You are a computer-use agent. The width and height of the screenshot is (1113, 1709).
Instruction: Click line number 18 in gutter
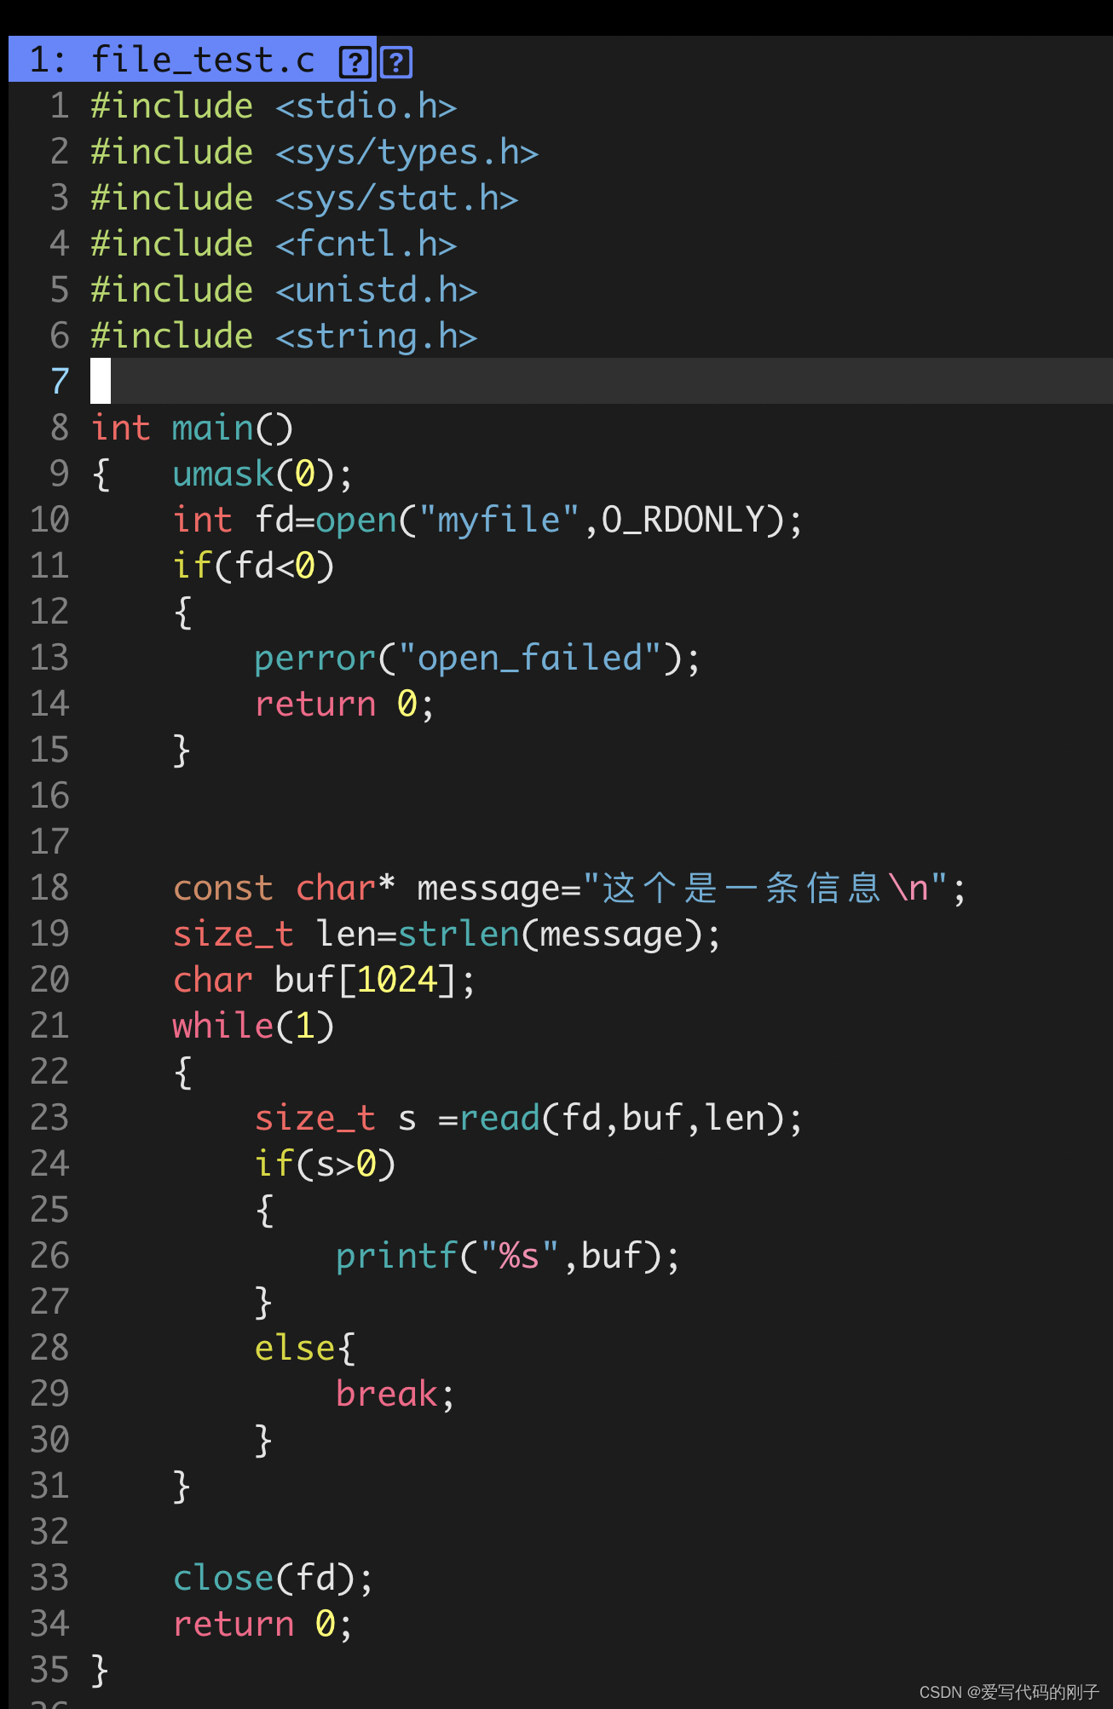49,889
